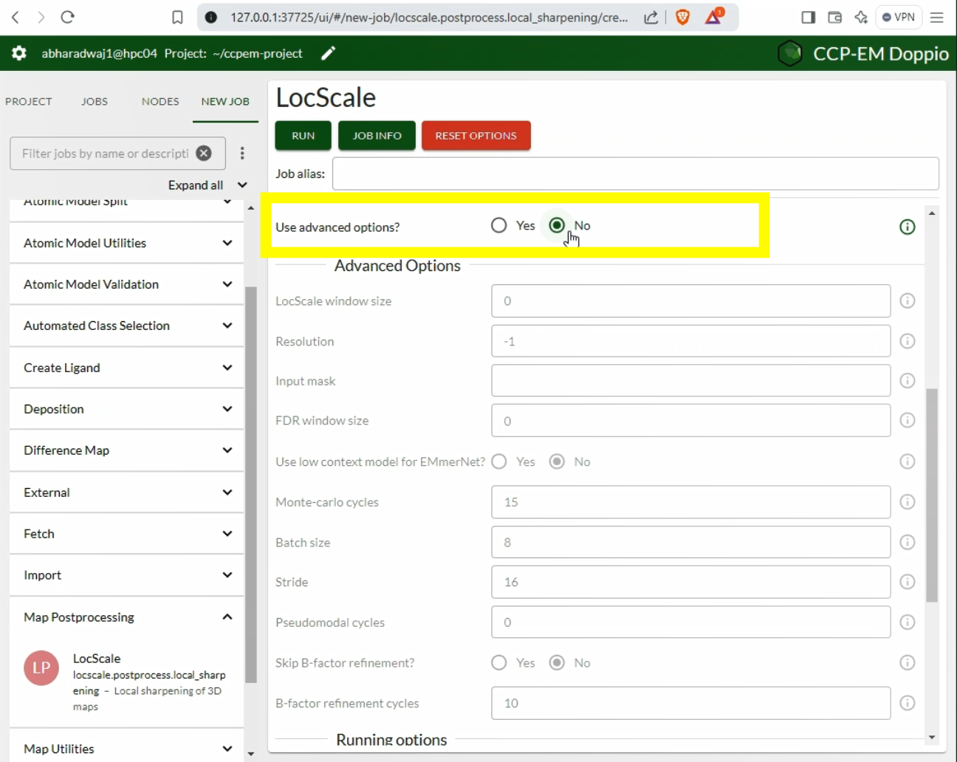Select No for Skip B-factor refinement
The height and width of the screenshot is (762, 957).
[x=557, y=662]
